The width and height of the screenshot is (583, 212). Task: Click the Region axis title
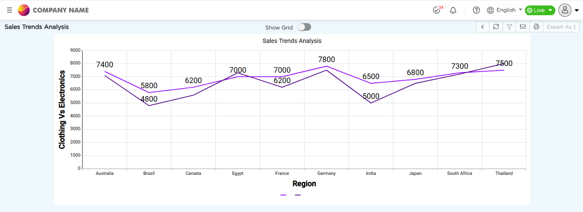tap(304, 184)
